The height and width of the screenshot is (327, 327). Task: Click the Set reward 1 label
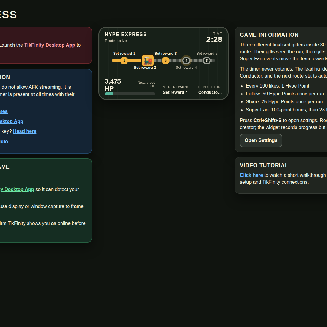124,54
